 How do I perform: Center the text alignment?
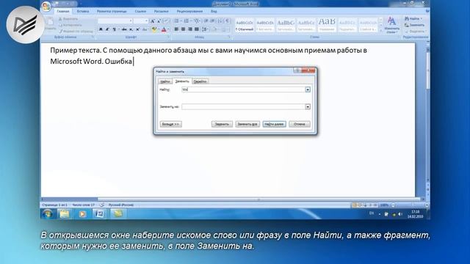pos(183,29)
